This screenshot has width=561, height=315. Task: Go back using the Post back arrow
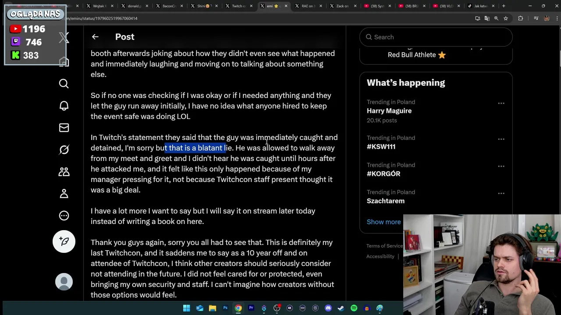point(95,37)
